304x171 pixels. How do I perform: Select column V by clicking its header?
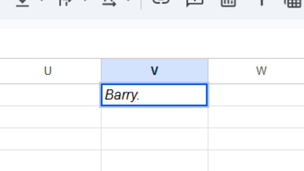point(154,70)
